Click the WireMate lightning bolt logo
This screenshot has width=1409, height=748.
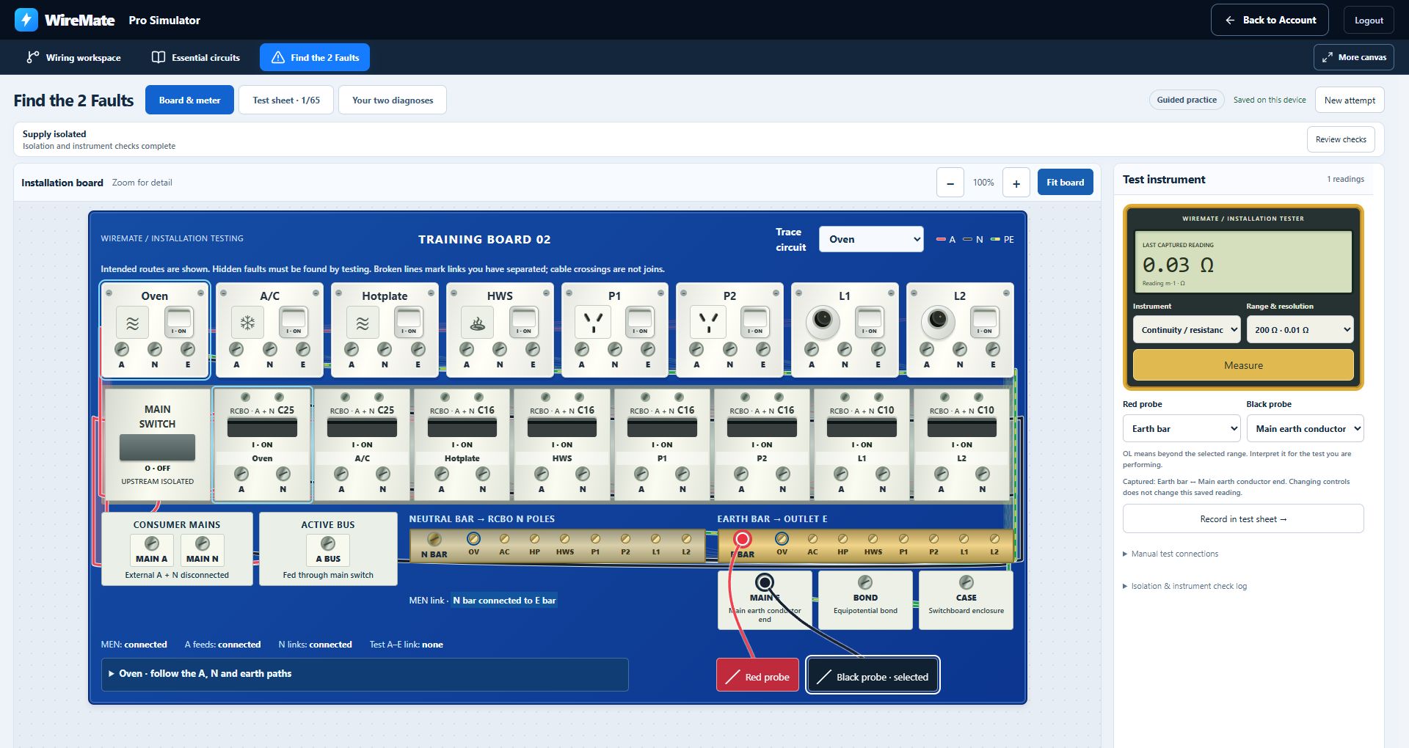point(26,20)
